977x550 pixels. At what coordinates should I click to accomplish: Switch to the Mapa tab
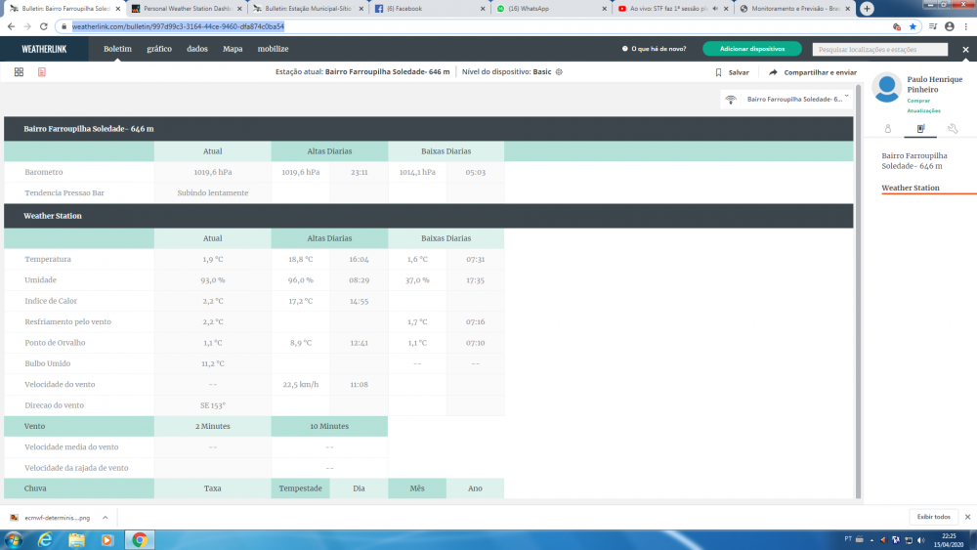click(x=233, y=49)
